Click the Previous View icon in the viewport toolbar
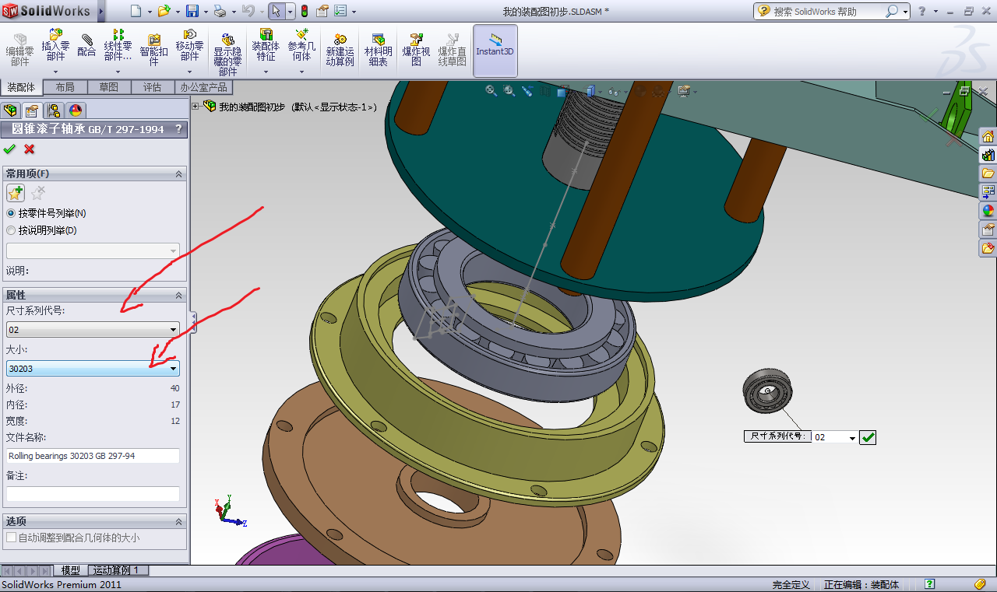This screenshot has height=592, width=997. click(527, 90)
